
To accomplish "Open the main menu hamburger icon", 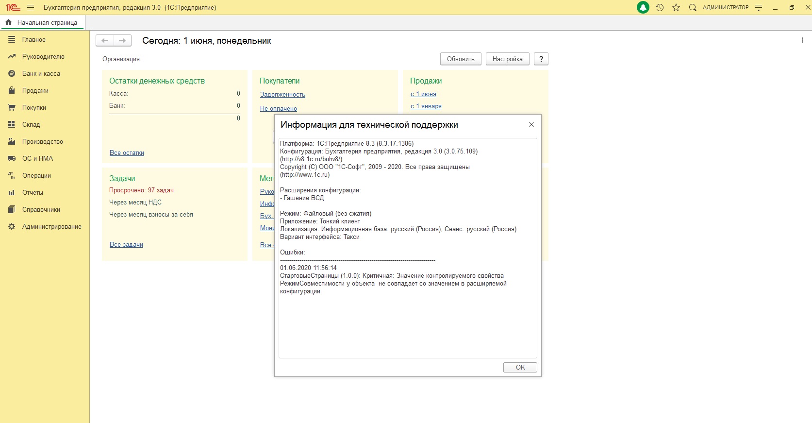I will (x=31, y=7).
